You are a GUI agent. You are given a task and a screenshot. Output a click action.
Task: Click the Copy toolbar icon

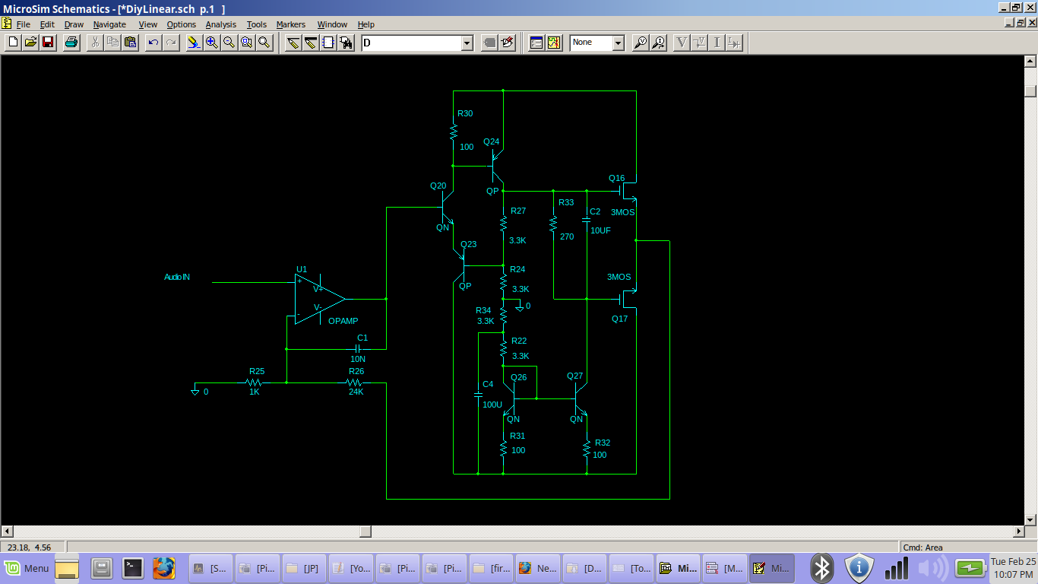[x=112, y=43]
